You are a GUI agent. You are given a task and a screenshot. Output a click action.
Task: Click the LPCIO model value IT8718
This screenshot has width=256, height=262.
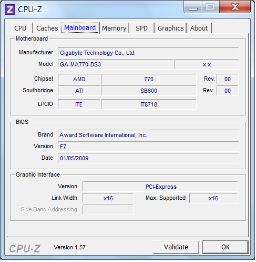coord(149,104)
